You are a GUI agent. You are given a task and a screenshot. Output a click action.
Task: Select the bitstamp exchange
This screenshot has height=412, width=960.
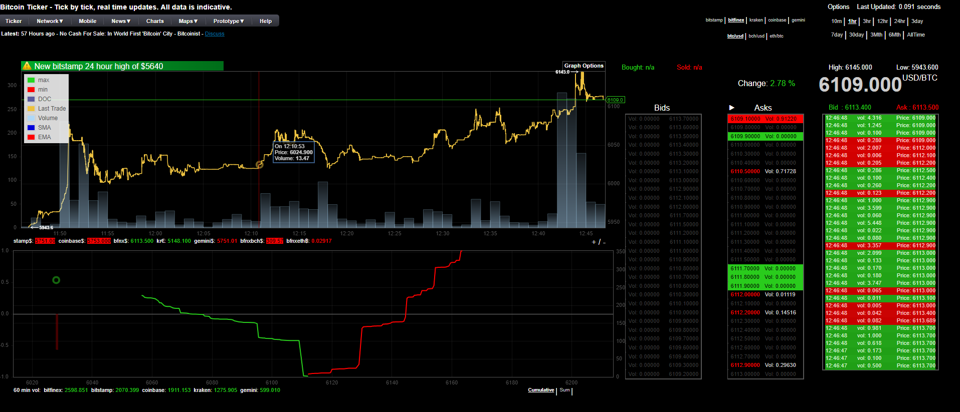pyautogui.click(x=714, y=20)
